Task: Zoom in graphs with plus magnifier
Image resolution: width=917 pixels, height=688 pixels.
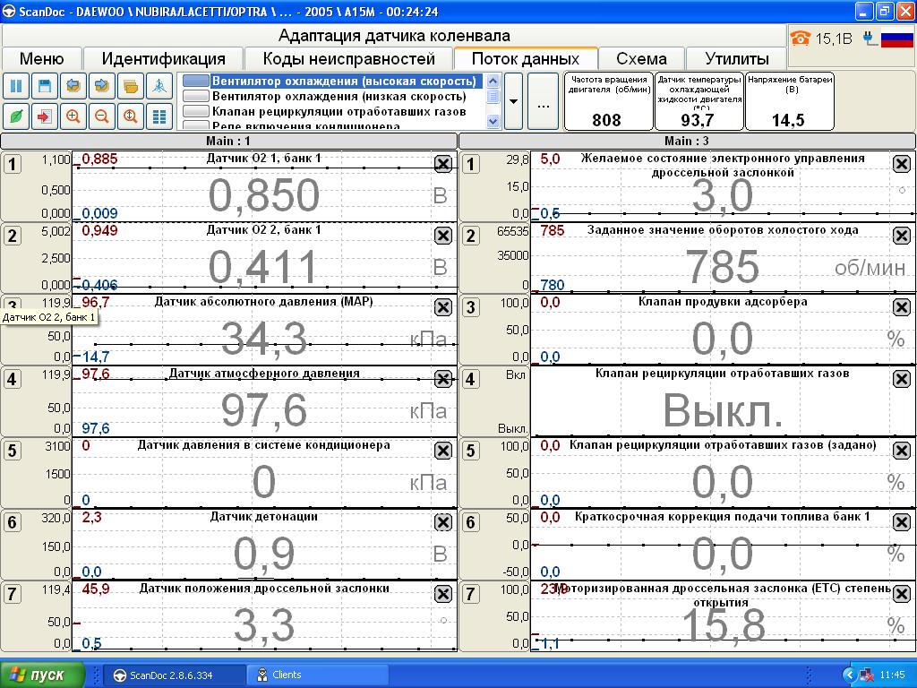Action: pos(73,116)
